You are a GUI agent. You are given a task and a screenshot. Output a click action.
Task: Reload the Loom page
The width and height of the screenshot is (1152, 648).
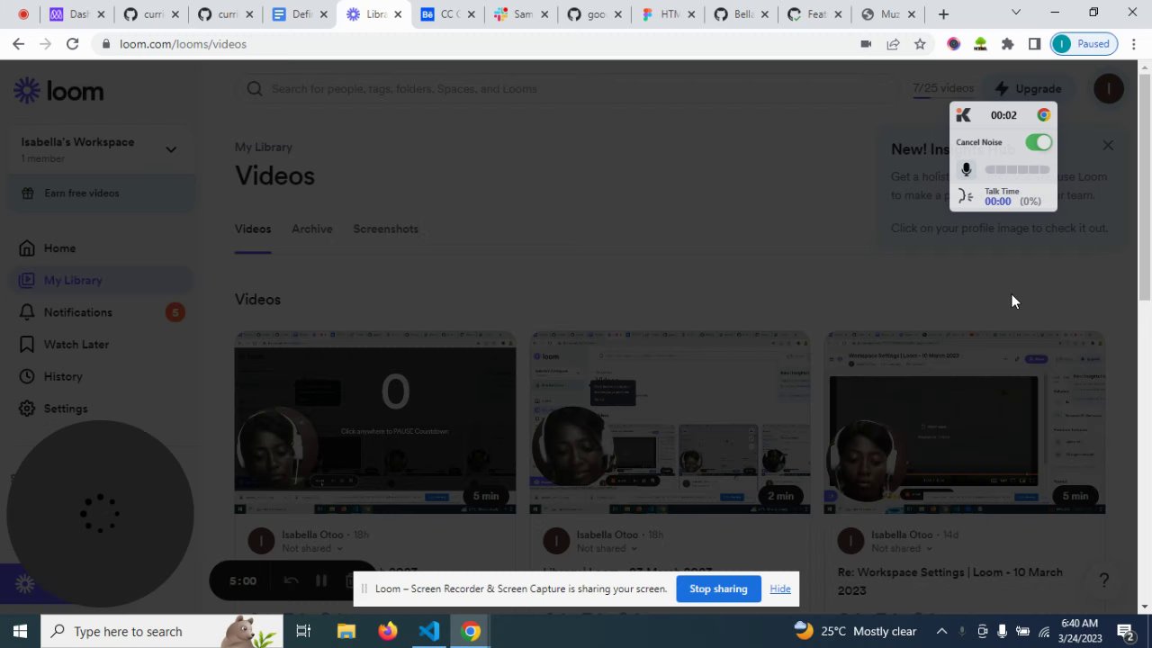(72, 44)
